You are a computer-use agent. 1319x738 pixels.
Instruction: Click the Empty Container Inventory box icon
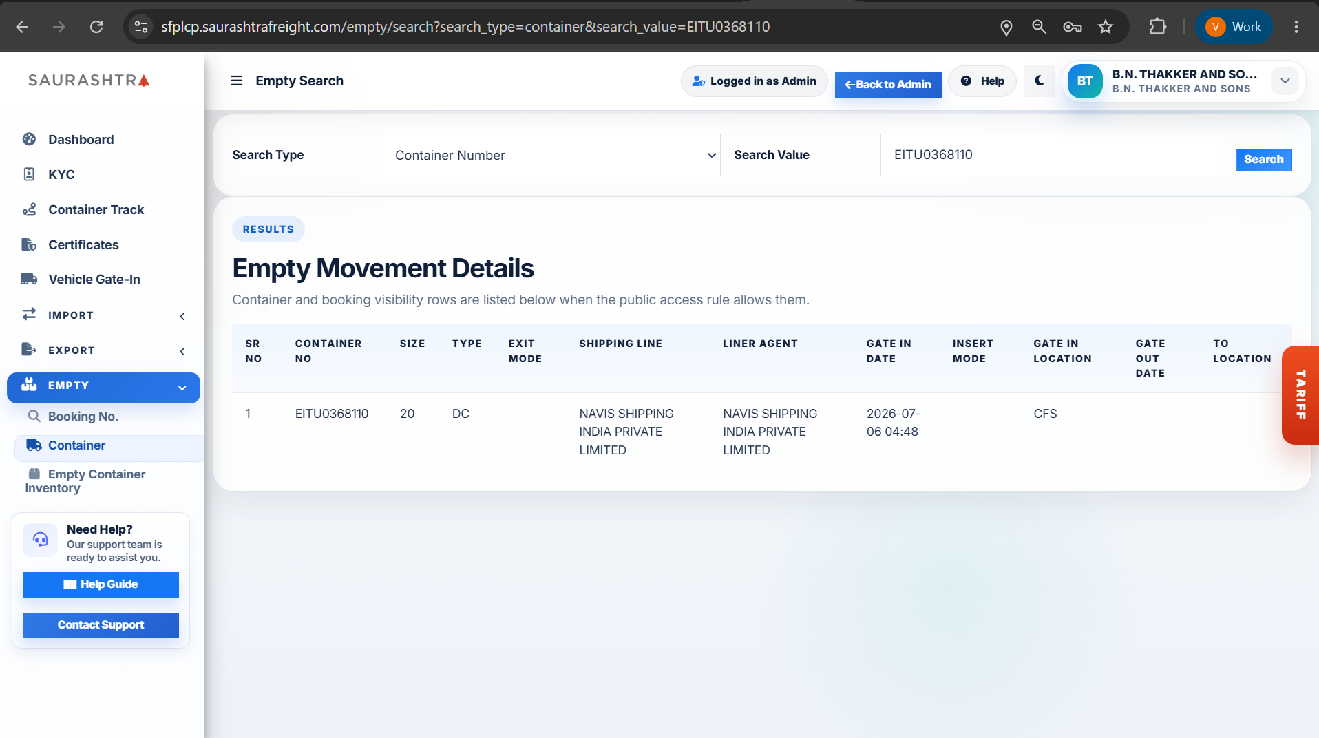34,474
